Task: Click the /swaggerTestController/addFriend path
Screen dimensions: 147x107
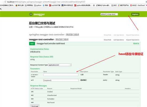Action: point(51,43)
